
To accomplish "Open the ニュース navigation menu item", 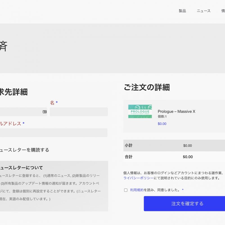I will (204, 11).
